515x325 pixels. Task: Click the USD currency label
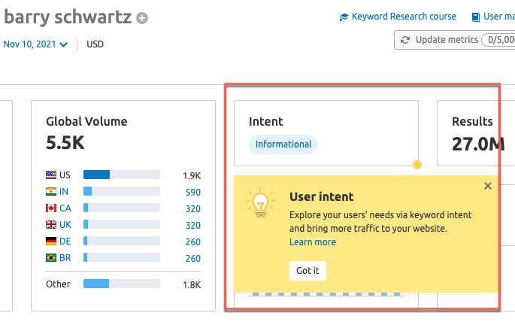tap(95, 44)
